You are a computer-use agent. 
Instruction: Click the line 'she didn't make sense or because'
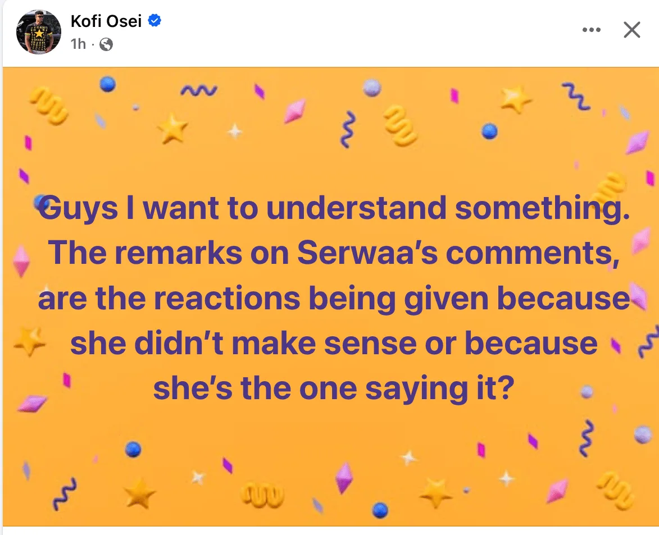334,344
